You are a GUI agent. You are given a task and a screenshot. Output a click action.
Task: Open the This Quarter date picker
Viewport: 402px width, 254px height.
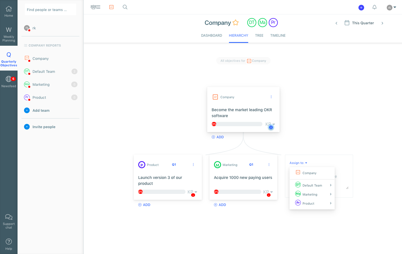(359, 23)
